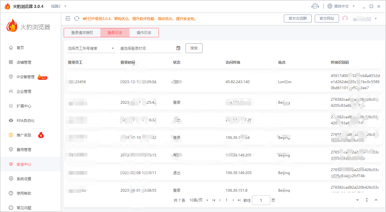Expand the 选择员工账号搜索 dropdown
The width and height of the screenshot is (386, 212).
tap(91, 48)
